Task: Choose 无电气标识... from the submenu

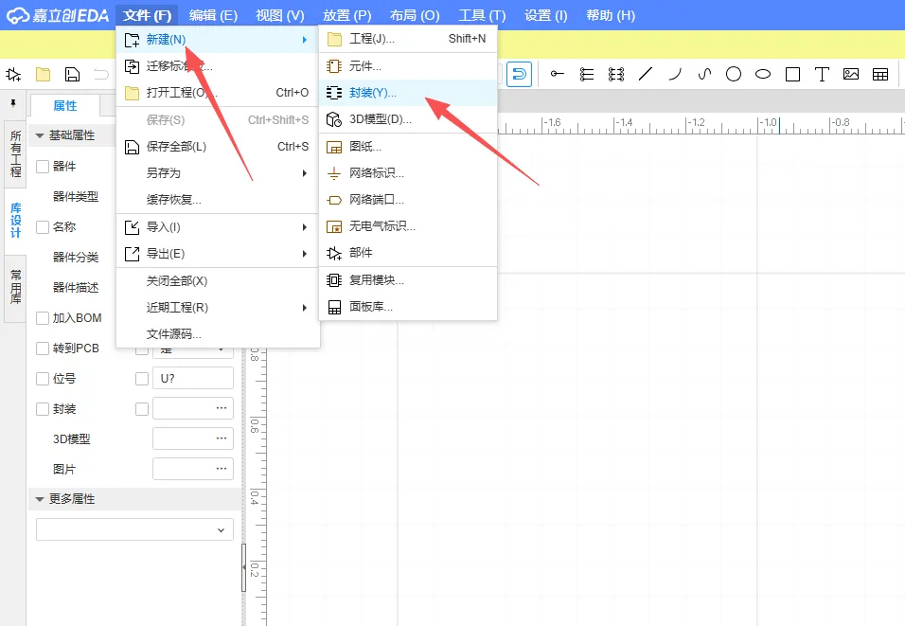Action: click(x=407, y=226)
